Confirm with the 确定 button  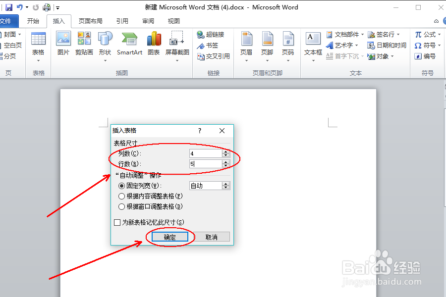pyautogui.click(x=170, y=237)
